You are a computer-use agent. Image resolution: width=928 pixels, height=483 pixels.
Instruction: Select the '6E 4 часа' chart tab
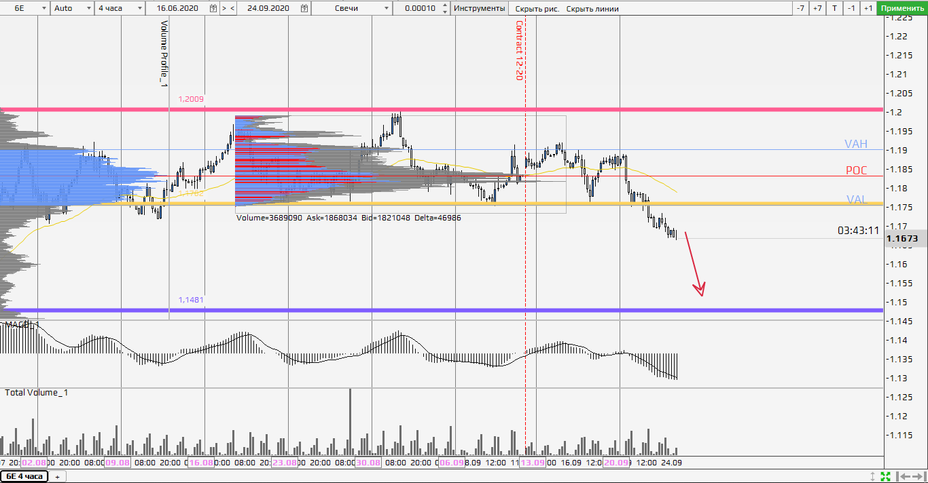click(24, 476)
